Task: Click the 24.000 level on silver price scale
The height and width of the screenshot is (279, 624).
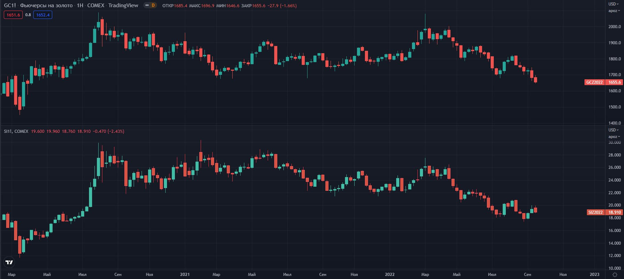Action: point(614,180)
